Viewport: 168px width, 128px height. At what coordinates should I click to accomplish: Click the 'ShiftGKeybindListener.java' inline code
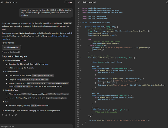[x=43, y=76]
